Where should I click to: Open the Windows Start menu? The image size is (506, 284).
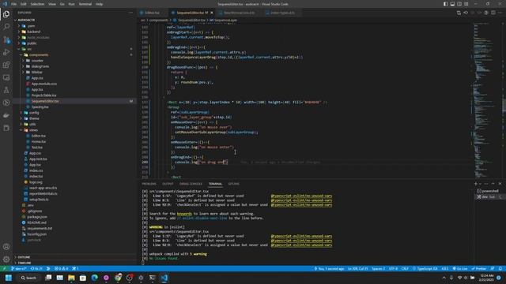click(9, 278)
